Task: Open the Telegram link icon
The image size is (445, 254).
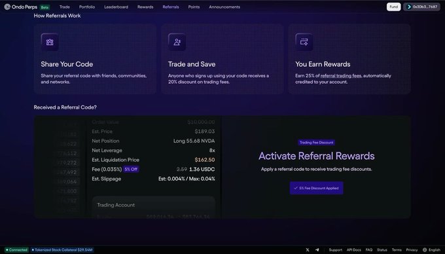Action: pos(317,249)
